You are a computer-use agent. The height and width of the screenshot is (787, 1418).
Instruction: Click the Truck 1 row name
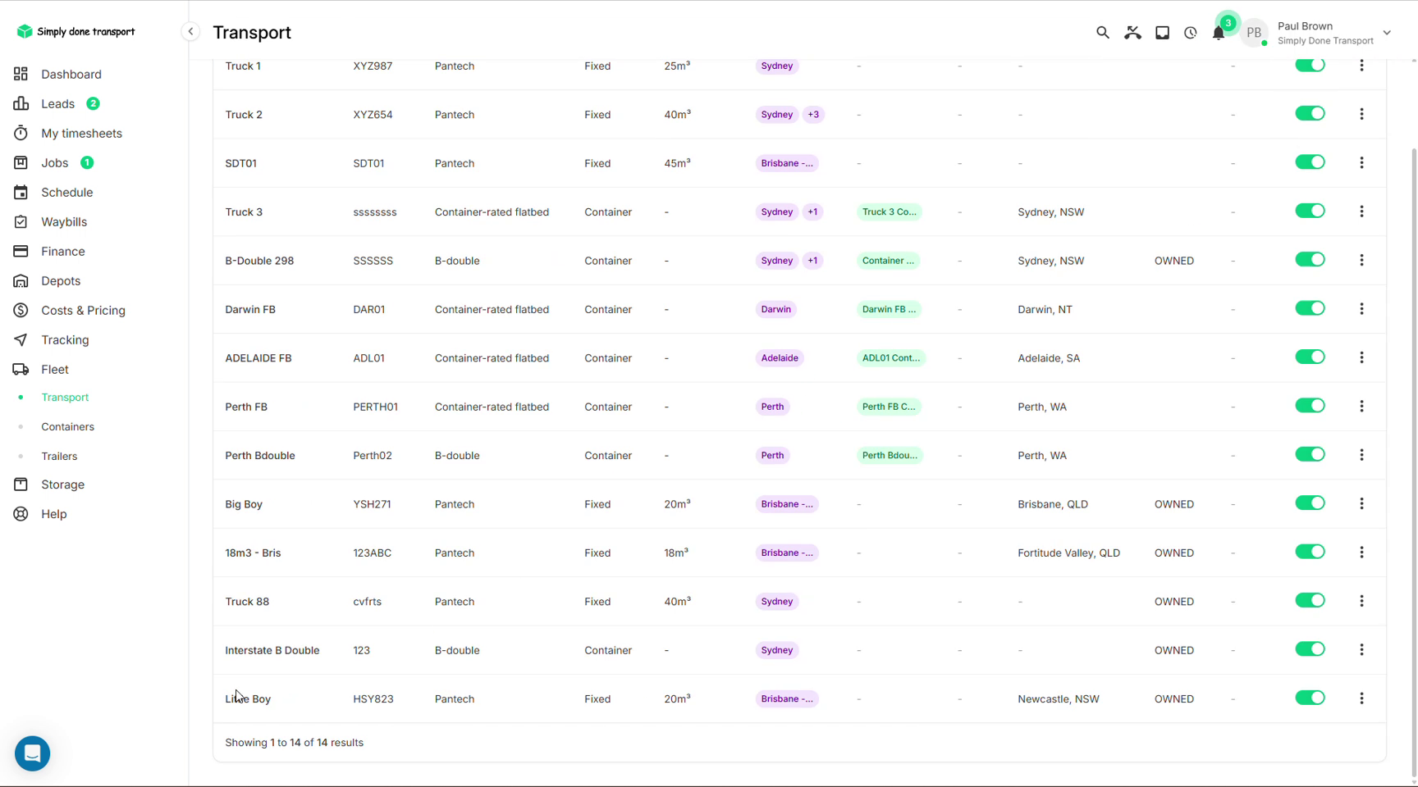(243, 66)
